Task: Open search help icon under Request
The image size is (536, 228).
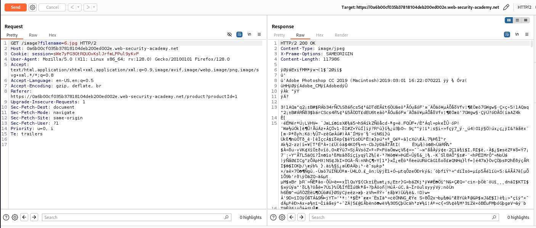Action: [x=6, y=217]
